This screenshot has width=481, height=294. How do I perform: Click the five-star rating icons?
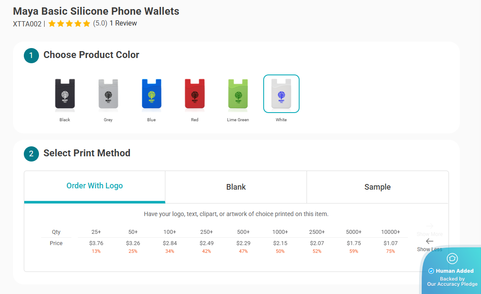(69, 24)
